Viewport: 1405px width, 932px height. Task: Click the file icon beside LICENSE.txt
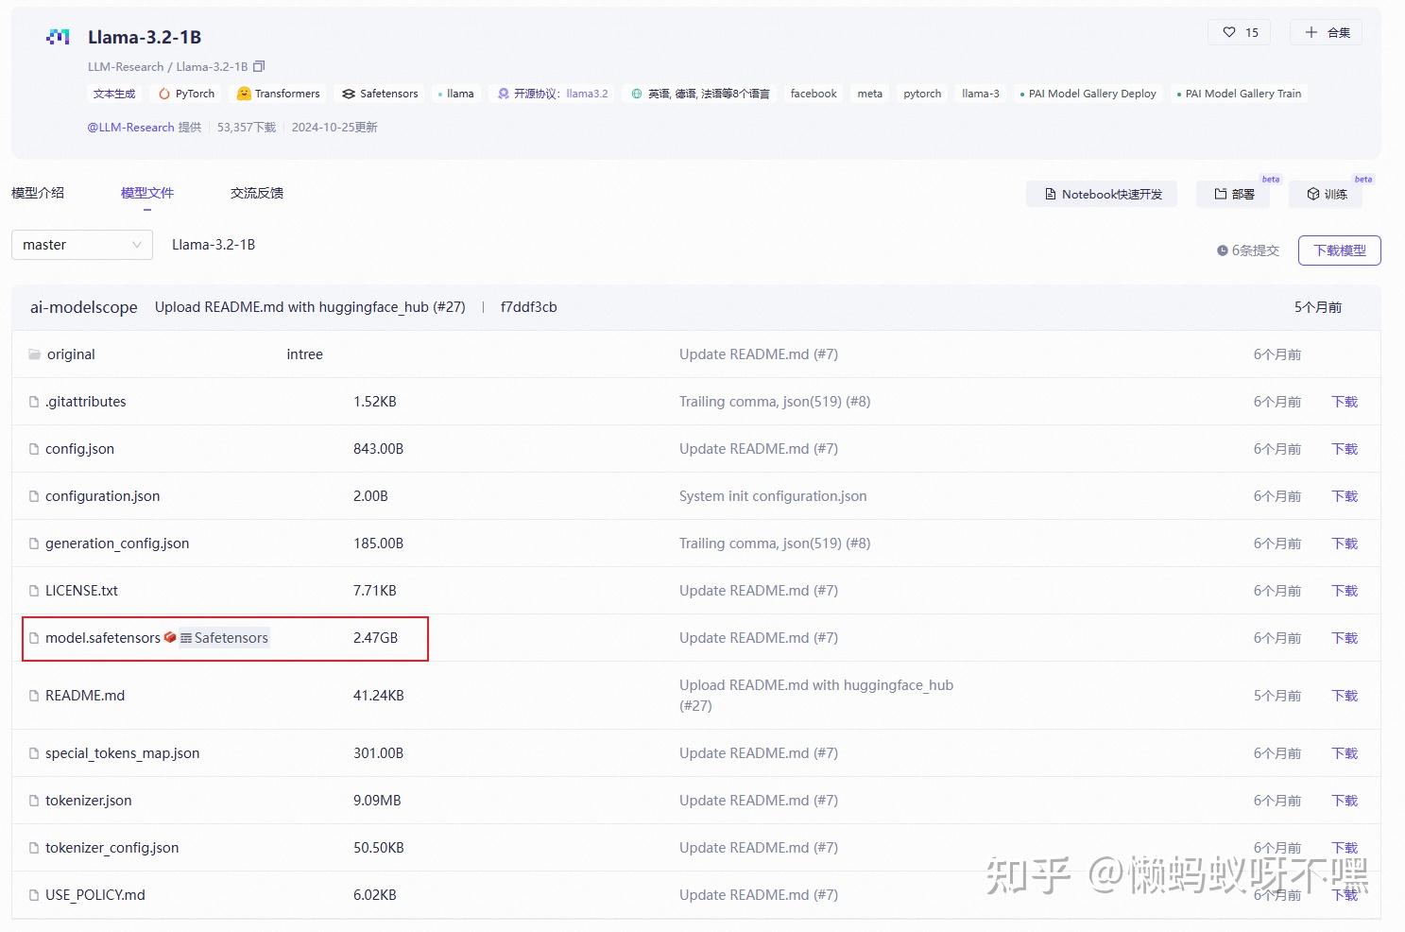point(34,591)
